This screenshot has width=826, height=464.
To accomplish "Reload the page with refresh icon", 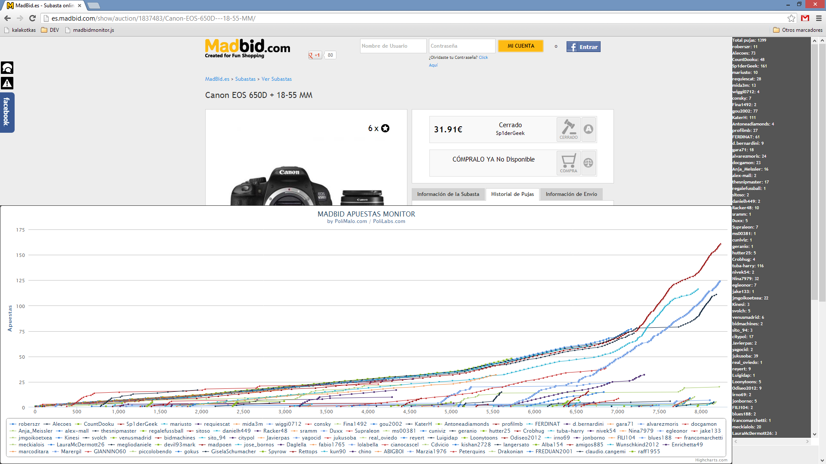I will [x=32, y=18].
